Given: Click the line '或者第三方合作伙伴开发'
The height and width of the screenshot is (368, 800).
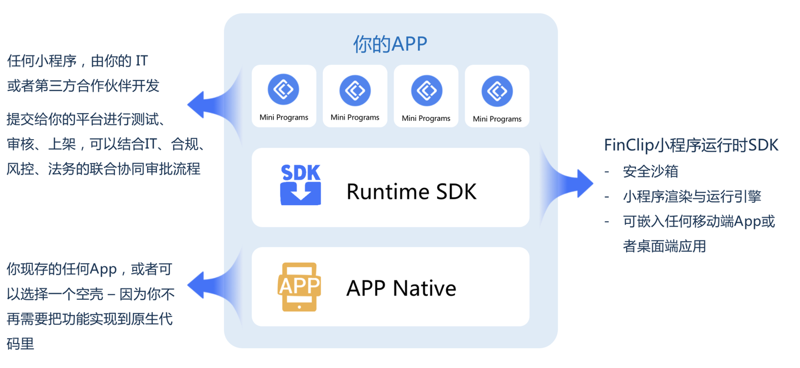Looking at the screenshot, I should pyautogui.click(x=83, y=86).
